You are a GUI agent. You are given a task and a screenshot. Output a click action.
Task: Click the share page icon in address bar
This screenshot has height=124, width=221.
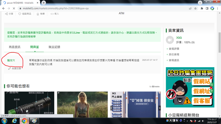coord(190,8)
